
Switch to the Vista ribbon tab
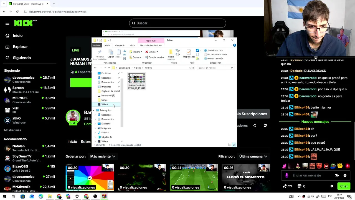pos(132,45)
